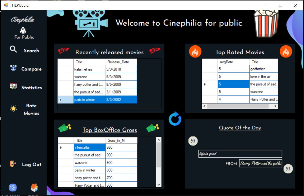
Task: Open the Downloader settings gear icon
Action: coord(13,187)
